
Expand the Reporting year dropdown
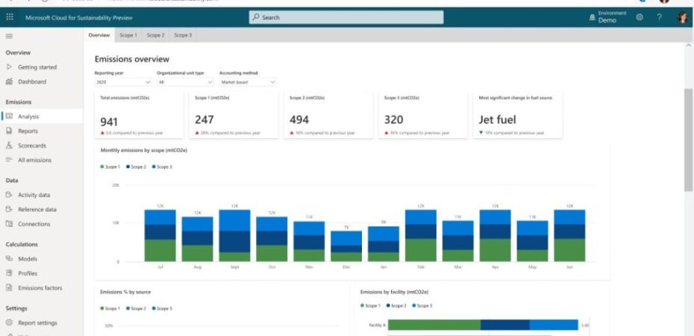click(x=122, y=82)
